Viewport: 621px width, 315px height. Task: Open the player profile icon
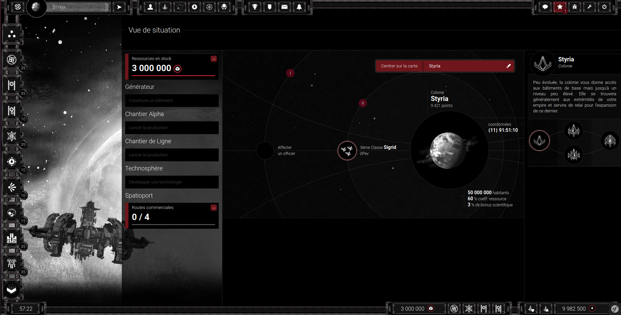(150, 7)
